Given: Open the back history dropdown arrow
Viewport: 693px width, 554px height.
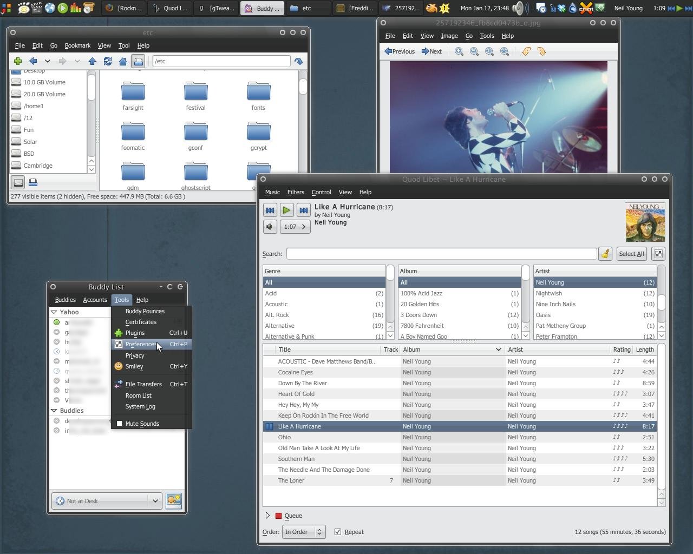Looking at the screenshot, I should [48, 61].
